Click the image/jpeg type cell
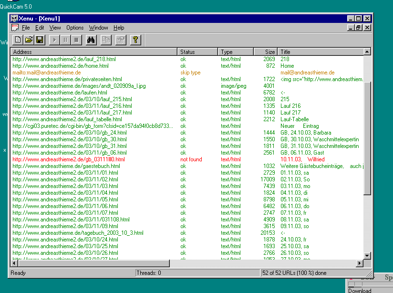Screen dimensions: 393x293 (233, 86)
